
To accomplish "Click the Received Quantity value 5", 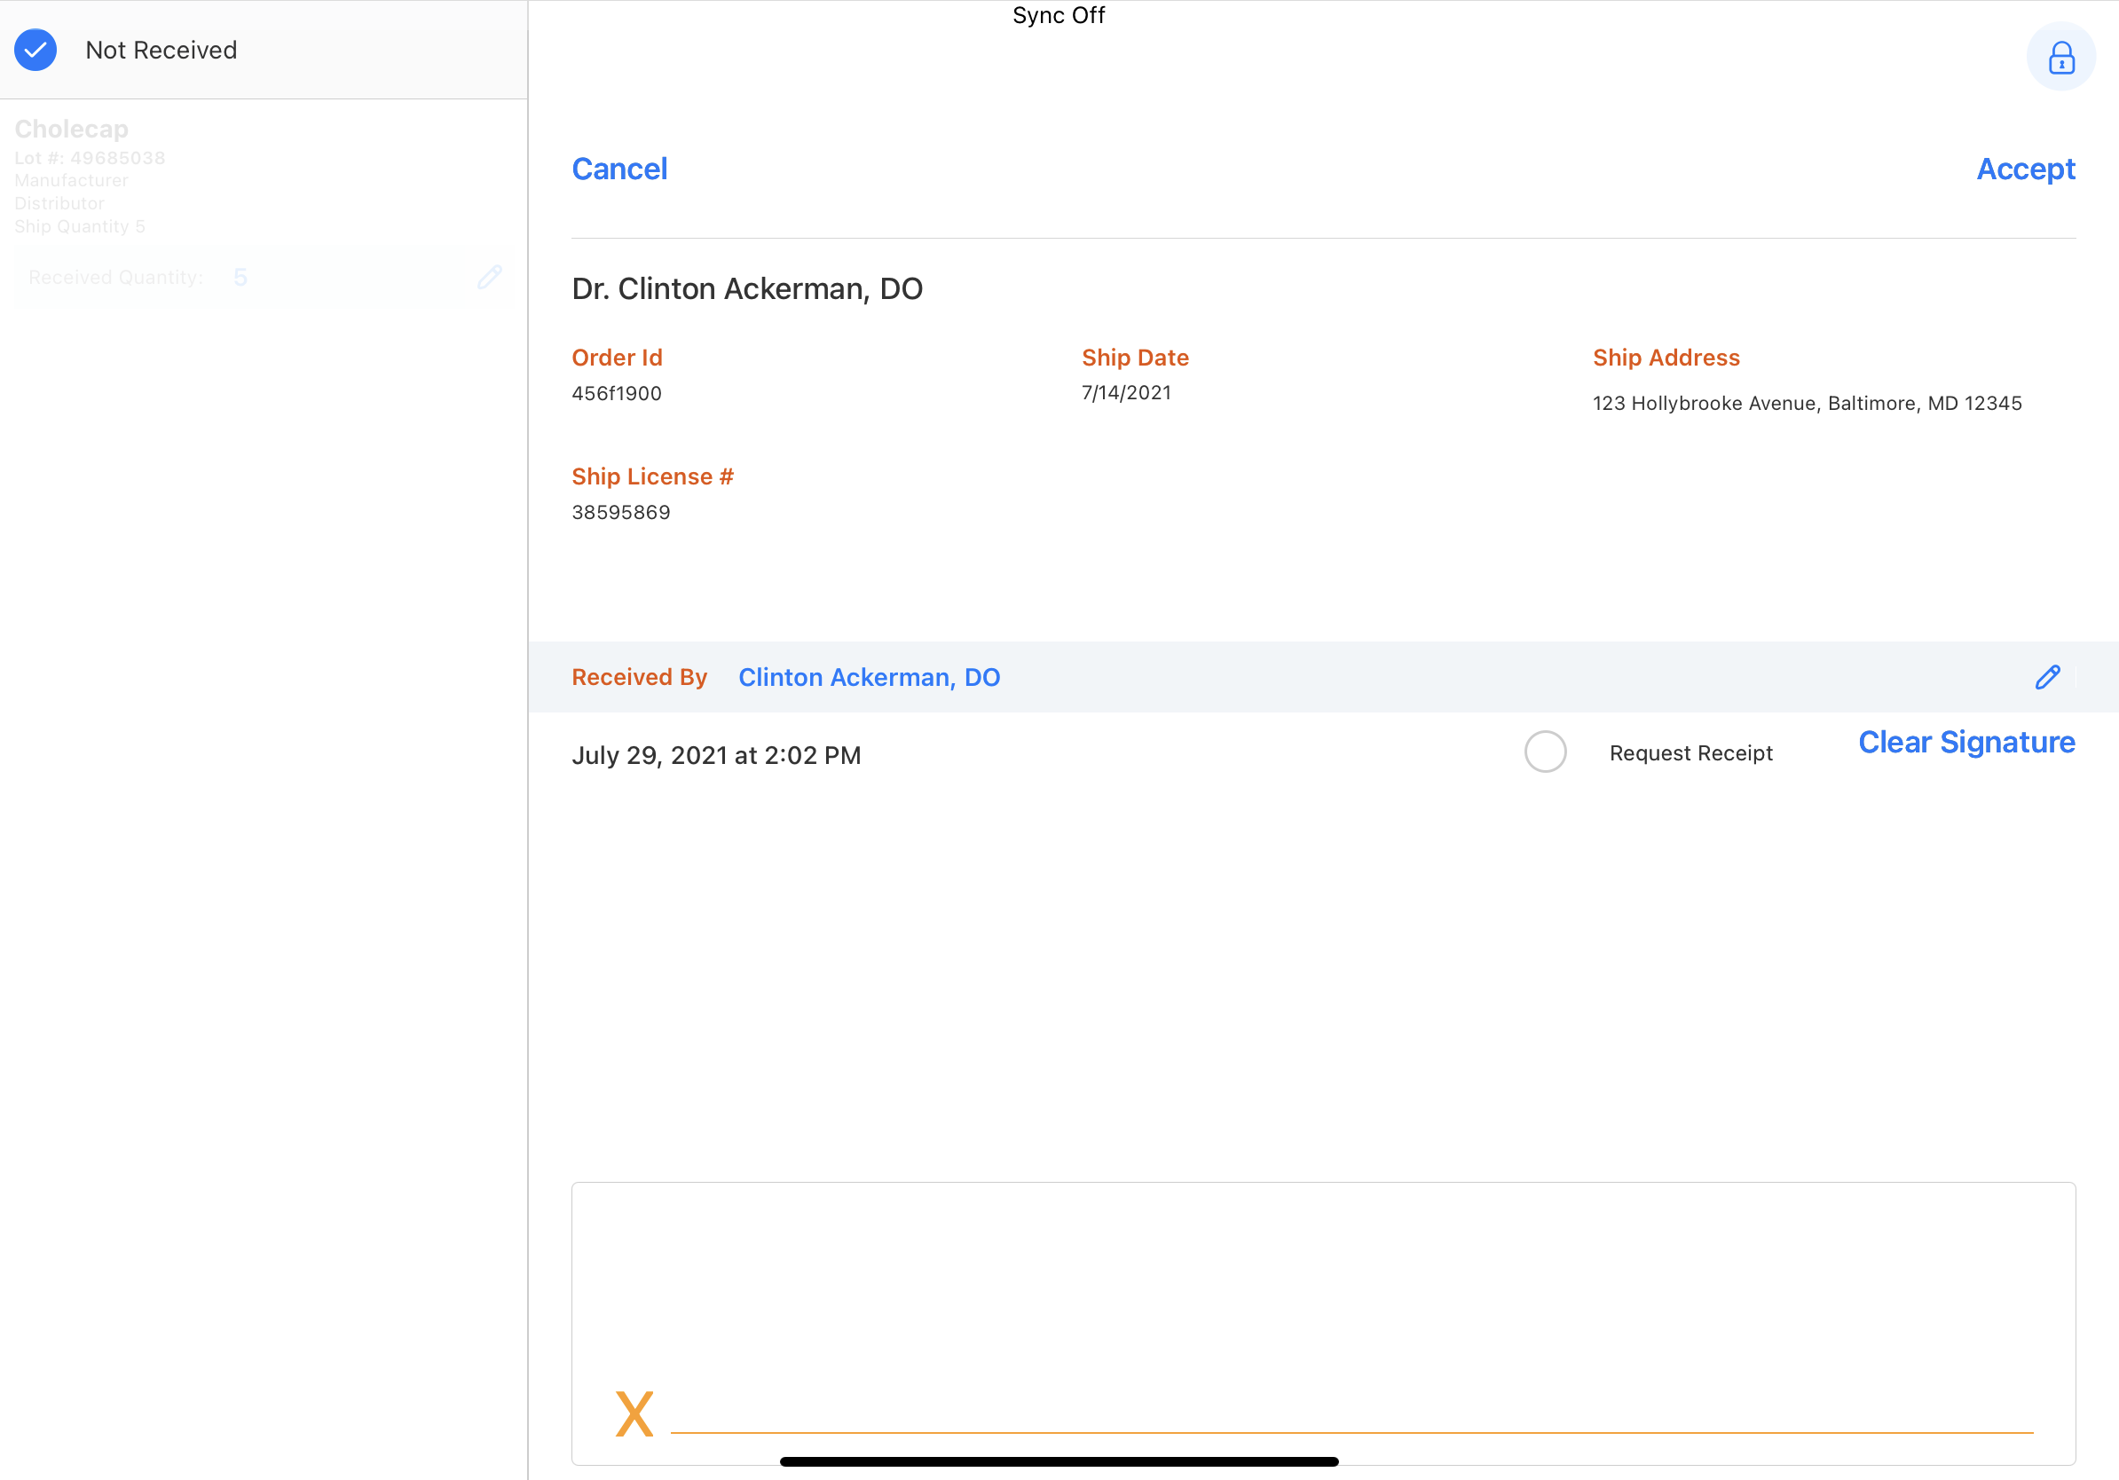I will pos(240,277).
